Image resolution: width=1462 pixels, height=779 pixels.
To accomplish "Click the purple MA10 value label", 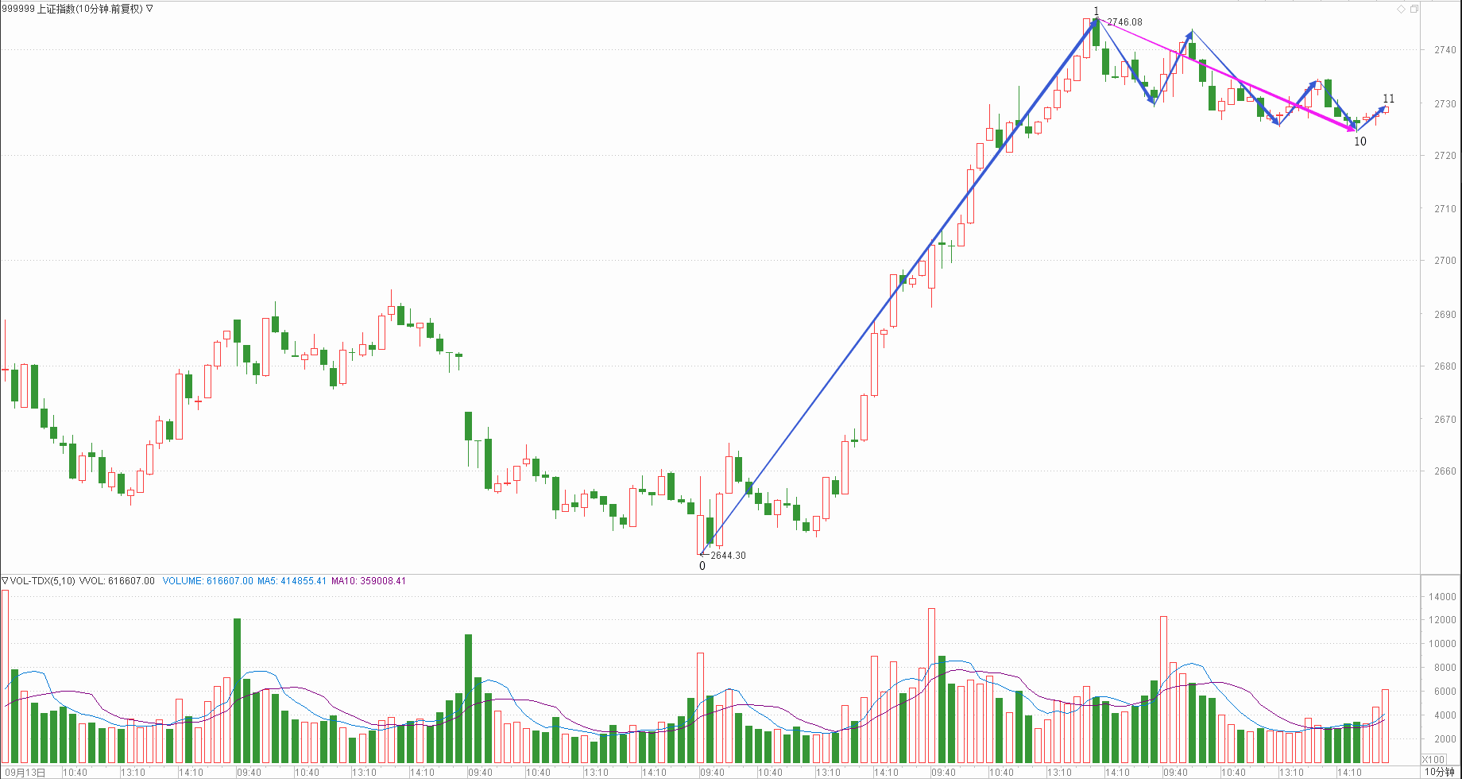I will coord(369,581).
